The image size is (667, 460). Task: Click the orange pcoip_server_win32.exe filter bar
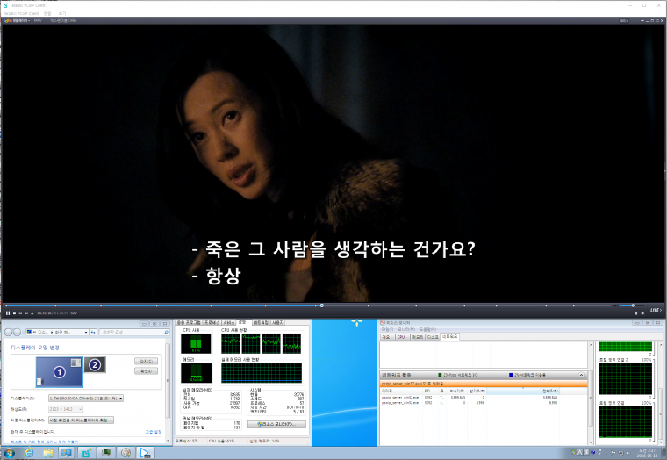point(484,384)
